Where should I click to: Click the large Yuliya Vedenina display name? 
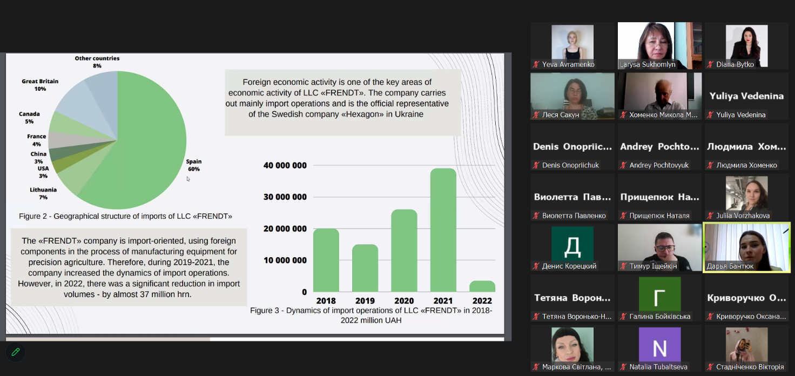coord(746,96)
